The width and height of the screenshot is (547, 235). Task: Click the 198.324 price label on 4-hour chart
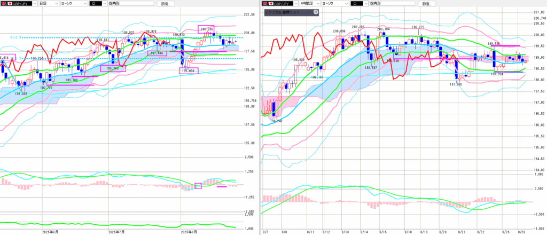coord(497,74)
